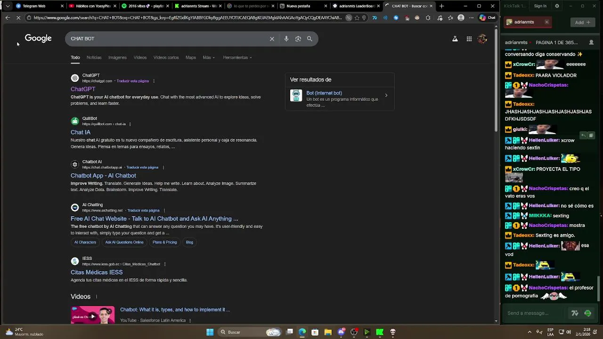Image resolution: width=603 pixels, height=339 pixels.
Task: Expand the Herramientas dropdown
Action: pos(237,57)
